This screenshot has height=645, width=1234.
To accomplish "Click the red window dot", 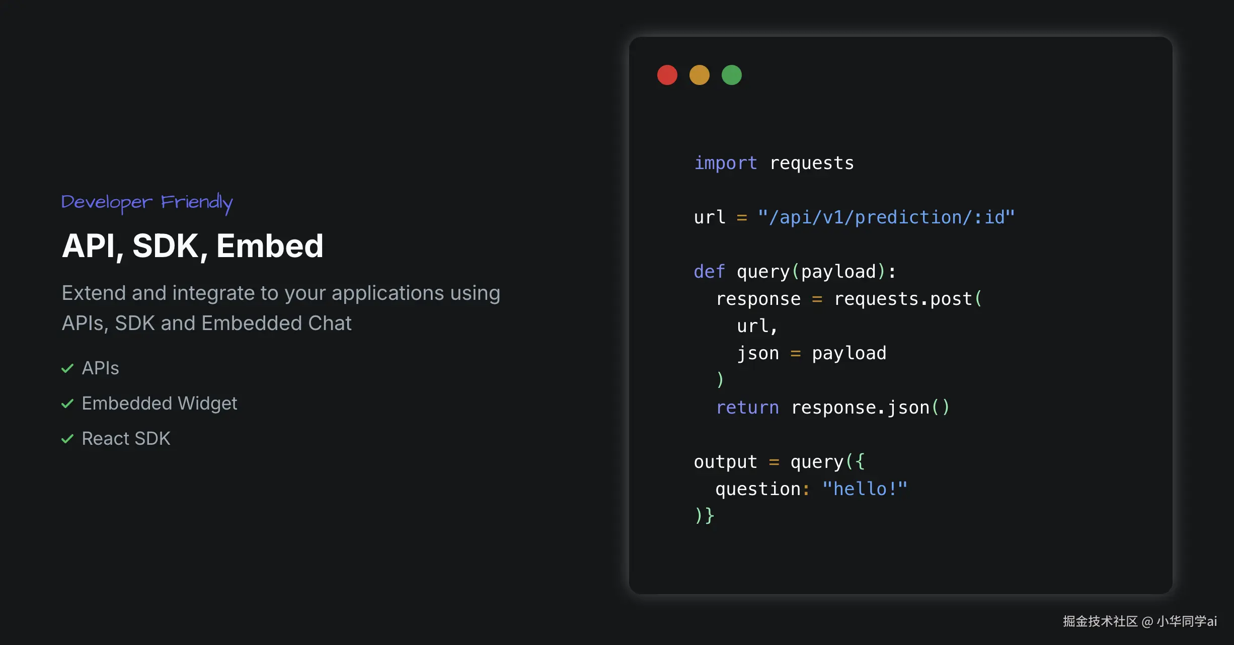I will pos(667,75).
